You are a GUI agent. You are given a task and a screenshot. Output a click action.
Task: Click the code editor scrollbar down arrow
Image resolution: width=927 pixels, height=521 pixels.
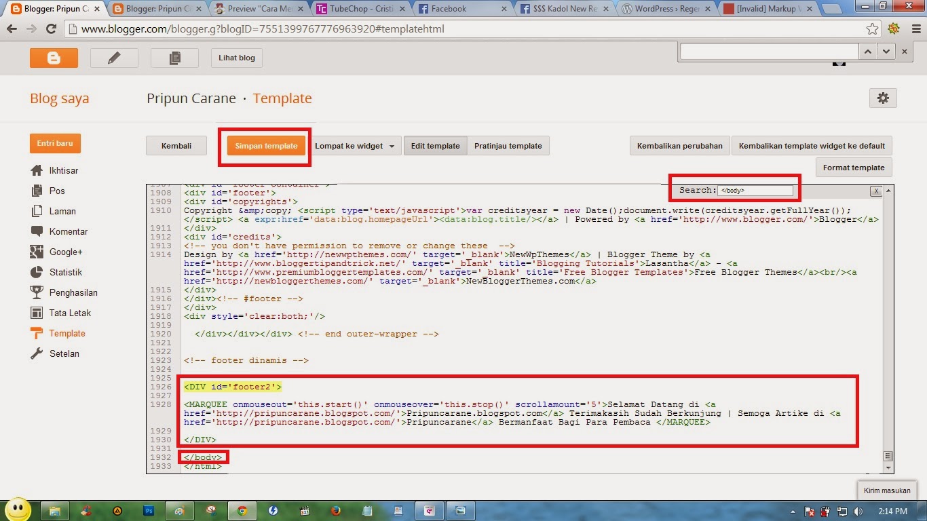click(x=888, y=467)
